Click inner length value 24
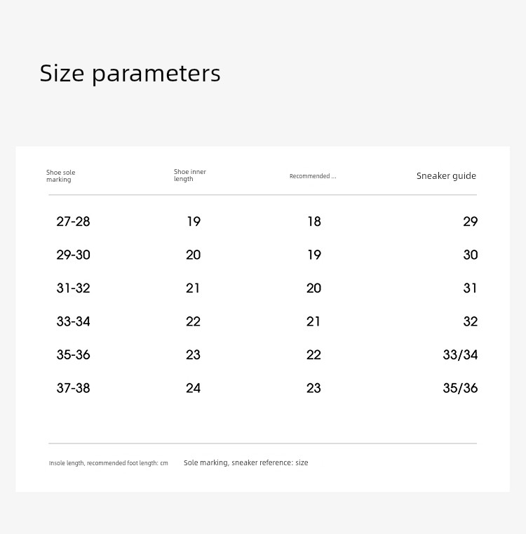Viewport: 526px width, 534px height. pyautogui.click(x=193, y=388)
